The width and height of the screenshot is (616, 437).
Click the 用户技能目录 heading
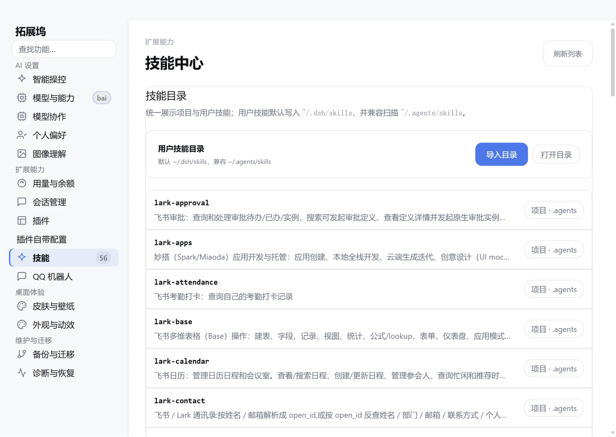(x=181, y=149)
